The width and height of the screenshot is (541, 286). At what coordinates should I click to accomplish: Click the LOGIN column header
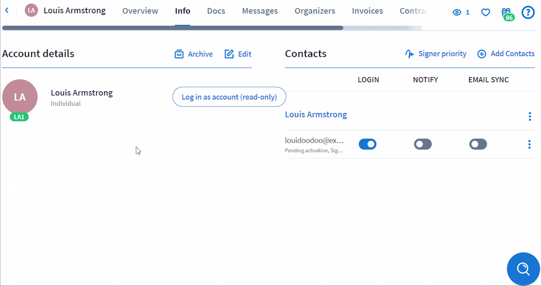pos(368,80)
